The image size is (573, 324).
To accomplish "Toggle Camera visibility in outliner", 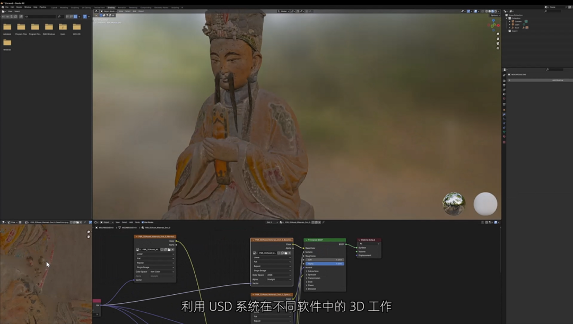I will 526,21.
